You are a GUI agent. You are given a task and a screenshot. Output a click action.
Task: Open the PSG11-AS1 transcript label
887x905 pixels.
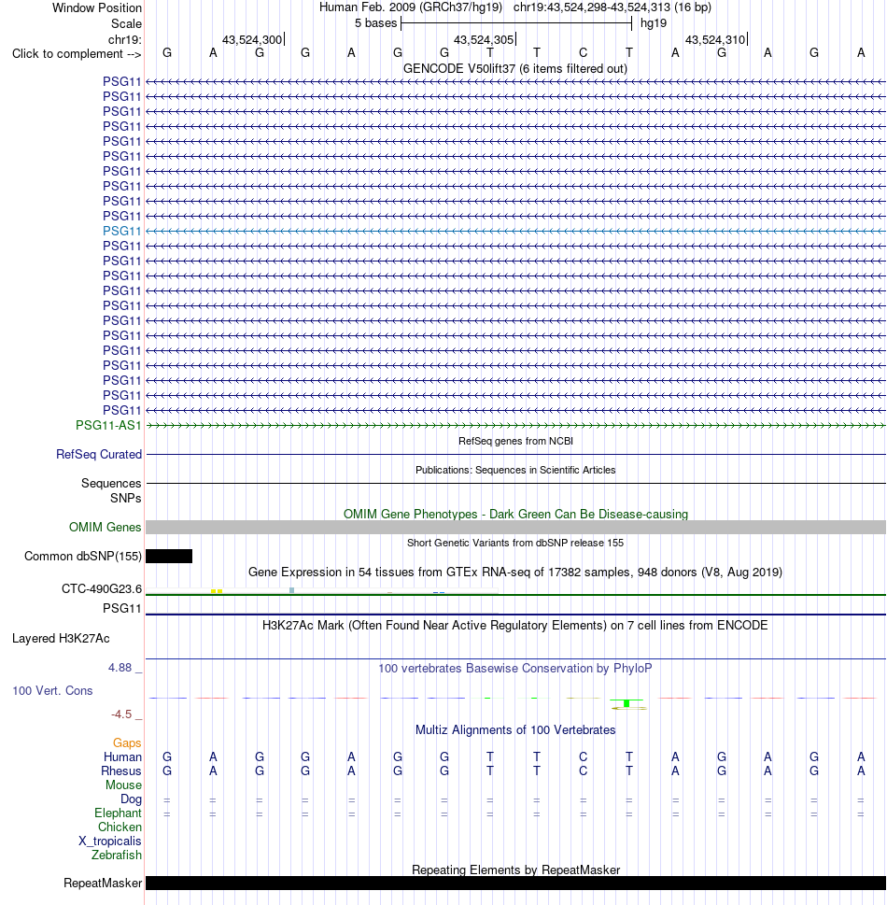[108, 425]
